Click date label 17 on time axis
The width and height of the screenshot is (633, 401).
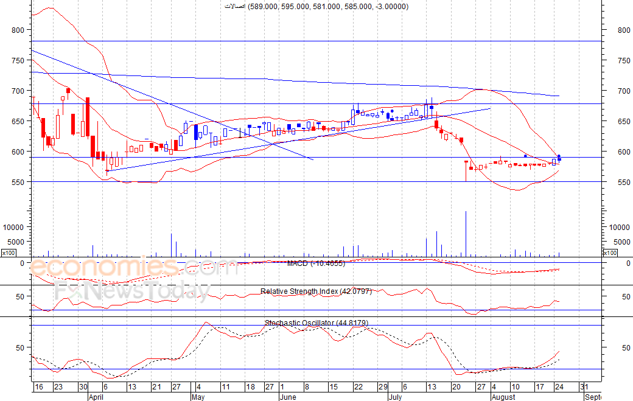click(540, 387)
